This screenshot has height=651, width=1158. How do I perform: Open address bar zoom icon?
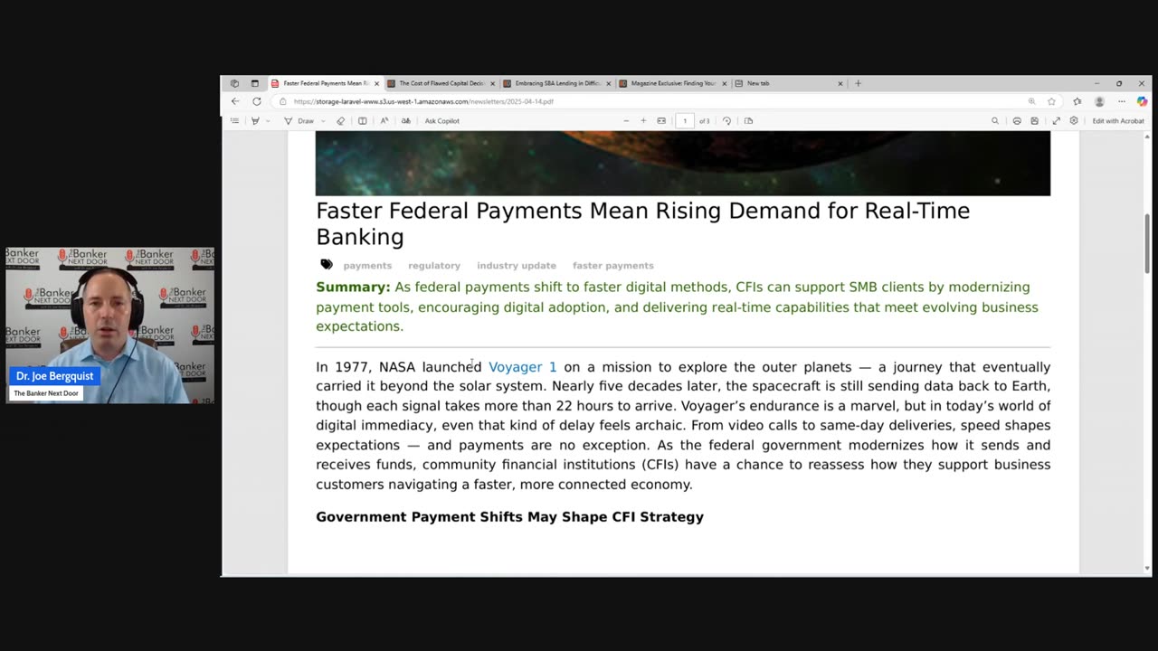tap(1031, 101)
